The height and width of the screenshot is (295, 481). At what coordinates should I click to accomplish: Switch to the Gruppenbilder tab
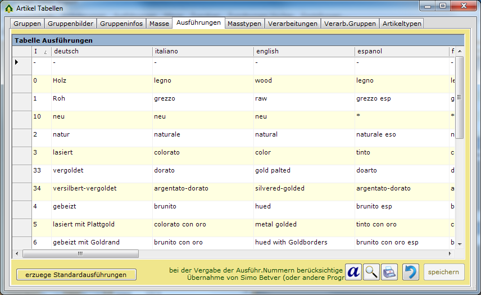71,24
